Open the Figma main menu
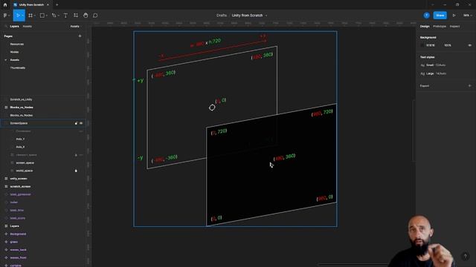 point(5,15)
